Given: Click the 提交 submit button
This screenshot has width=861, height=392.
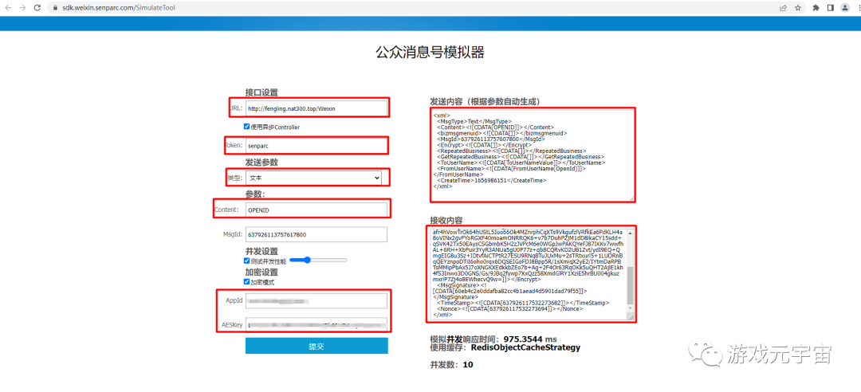Looking at the screenshot, I should click(316, 346).
